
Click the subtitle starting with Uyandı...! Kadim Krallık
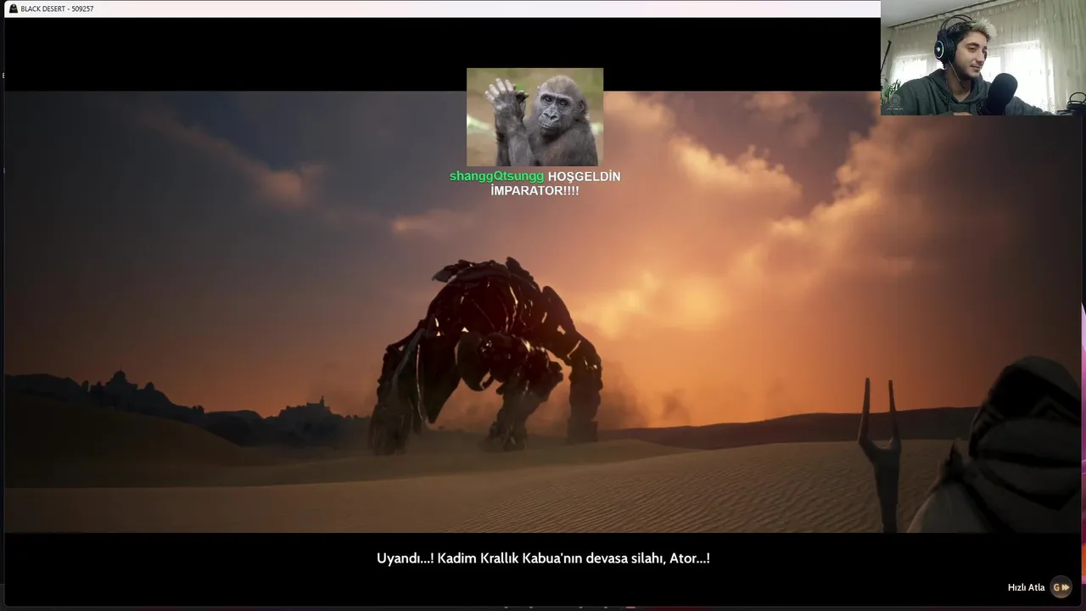pyautogui.click(x=543, y=558)
